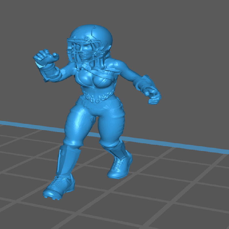Viewport: 229px width, 229px height.
Task: Click the rear shoe of the model
Action: coord(120,167)
